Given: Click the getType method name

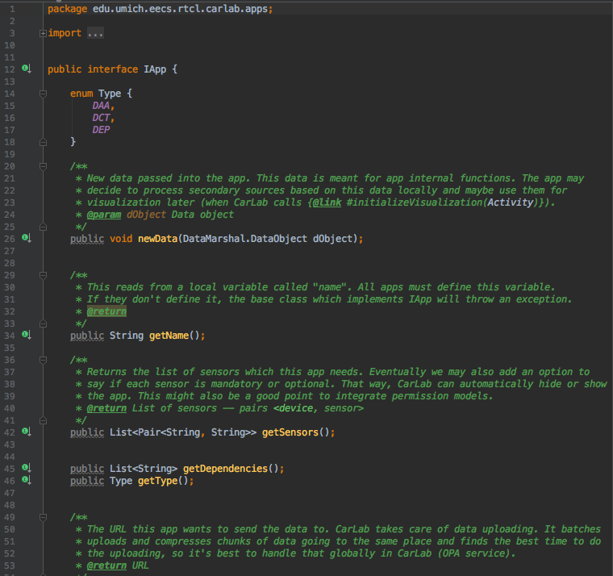Looking at the screenshot, I should click(x=157, y=481).
